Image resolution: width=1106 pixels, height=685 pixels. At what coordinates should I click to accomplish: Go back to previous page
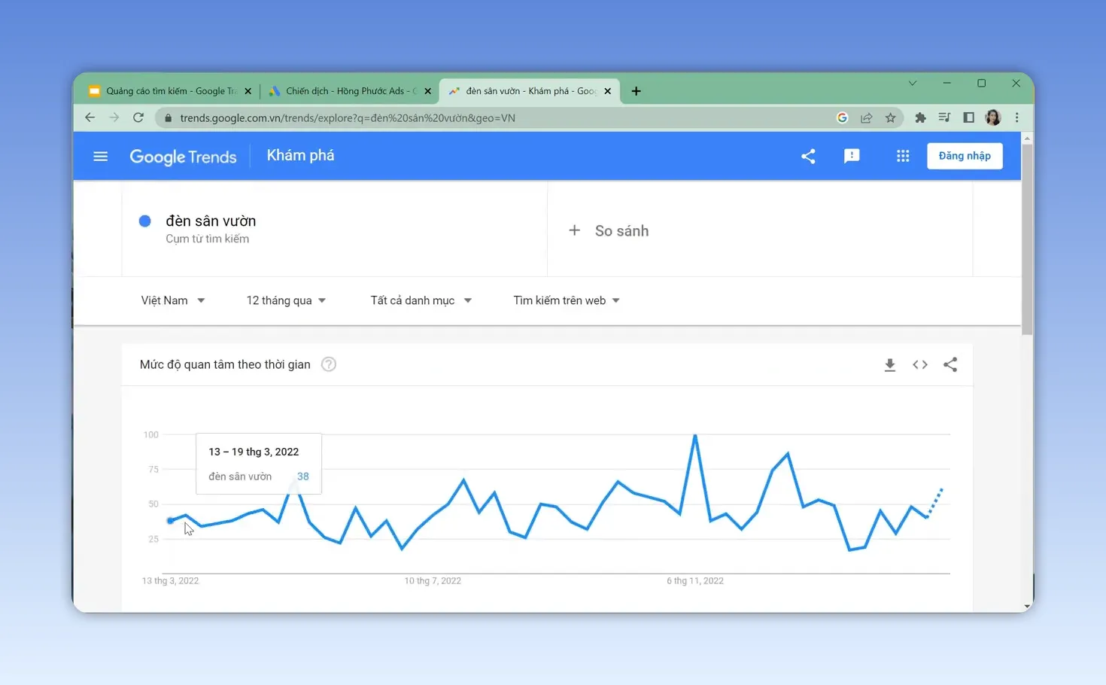[90, 117]
